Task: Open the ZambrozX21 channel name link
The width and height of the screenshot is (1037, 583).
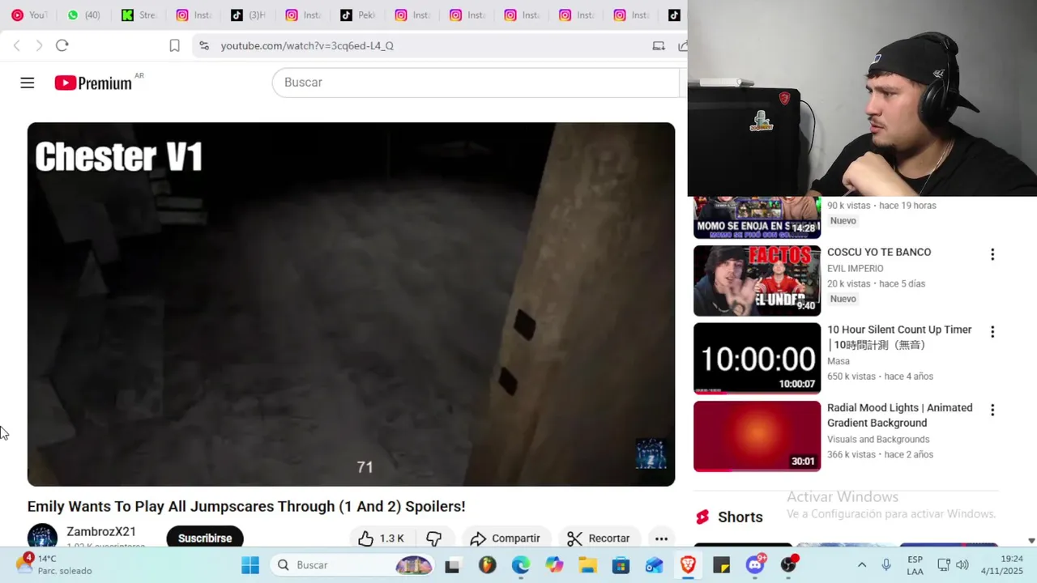Action: 101,531
